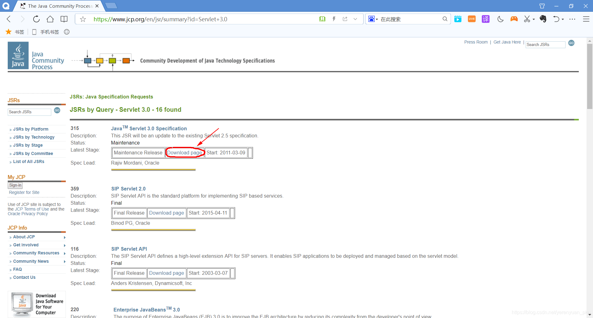Screen dimensions: 593x318
Task: Click the Sign-in button
Action: click(15, 185)
